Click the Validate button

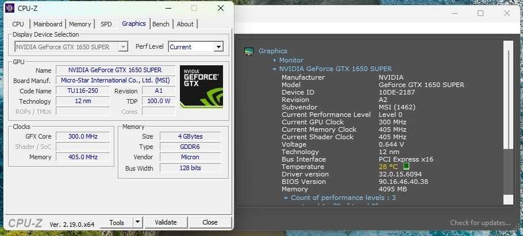click(x=166, y=222)
